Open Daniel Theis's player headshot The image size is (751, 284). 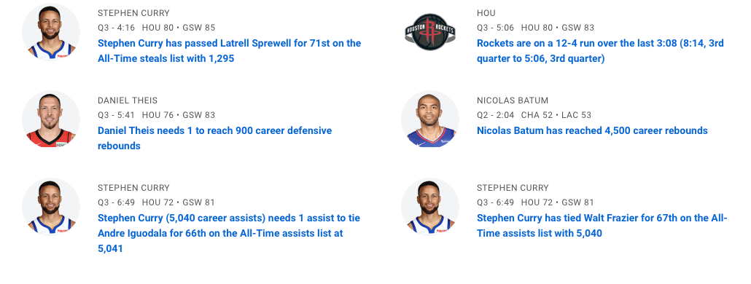click(51, 119)
